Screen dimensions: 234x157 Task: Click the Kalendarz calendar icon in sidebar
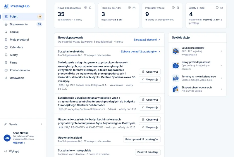click(x=6, y=47)
